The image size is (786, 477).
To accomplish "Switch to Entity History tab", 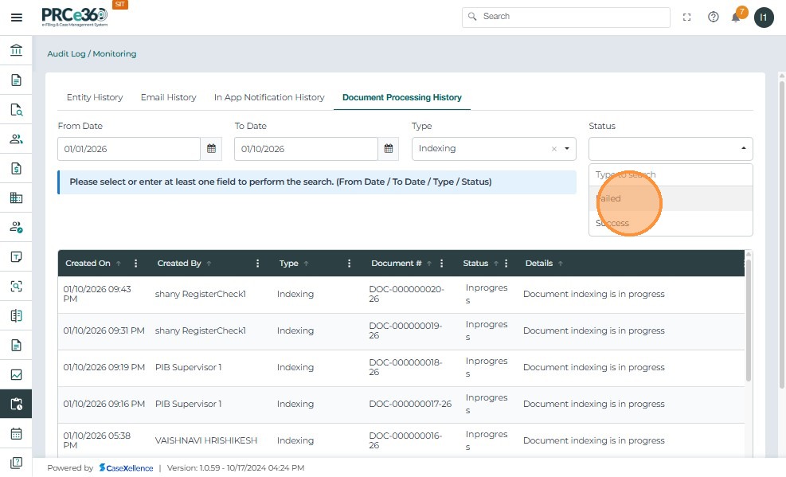I will pyautogui.click(x=95, y=97).
